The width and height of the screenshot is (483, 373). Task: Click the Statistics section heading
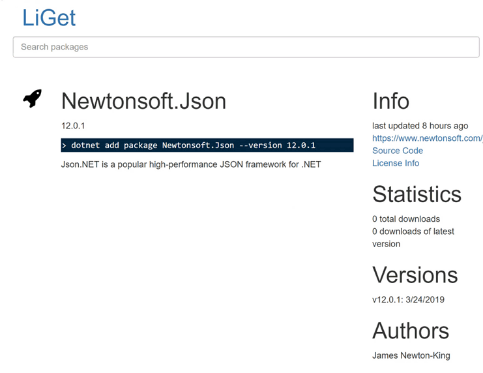[x=417, y=194]
